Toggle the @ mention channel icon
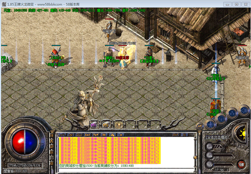 pyautogui.click(x=52, y=163)
